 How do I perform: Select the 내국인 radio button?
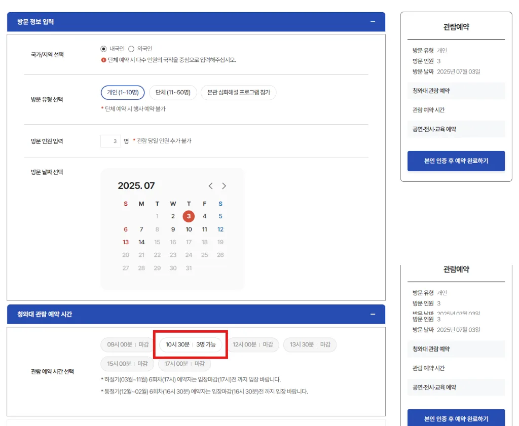(x=103, y=49)
